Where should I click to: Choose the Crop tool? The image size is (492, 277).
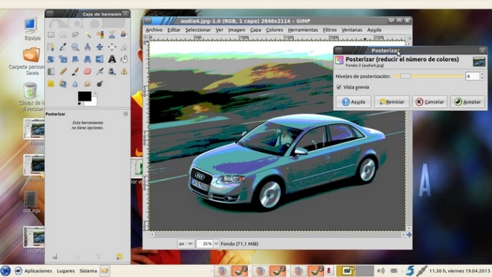click(x=124, y=47)
